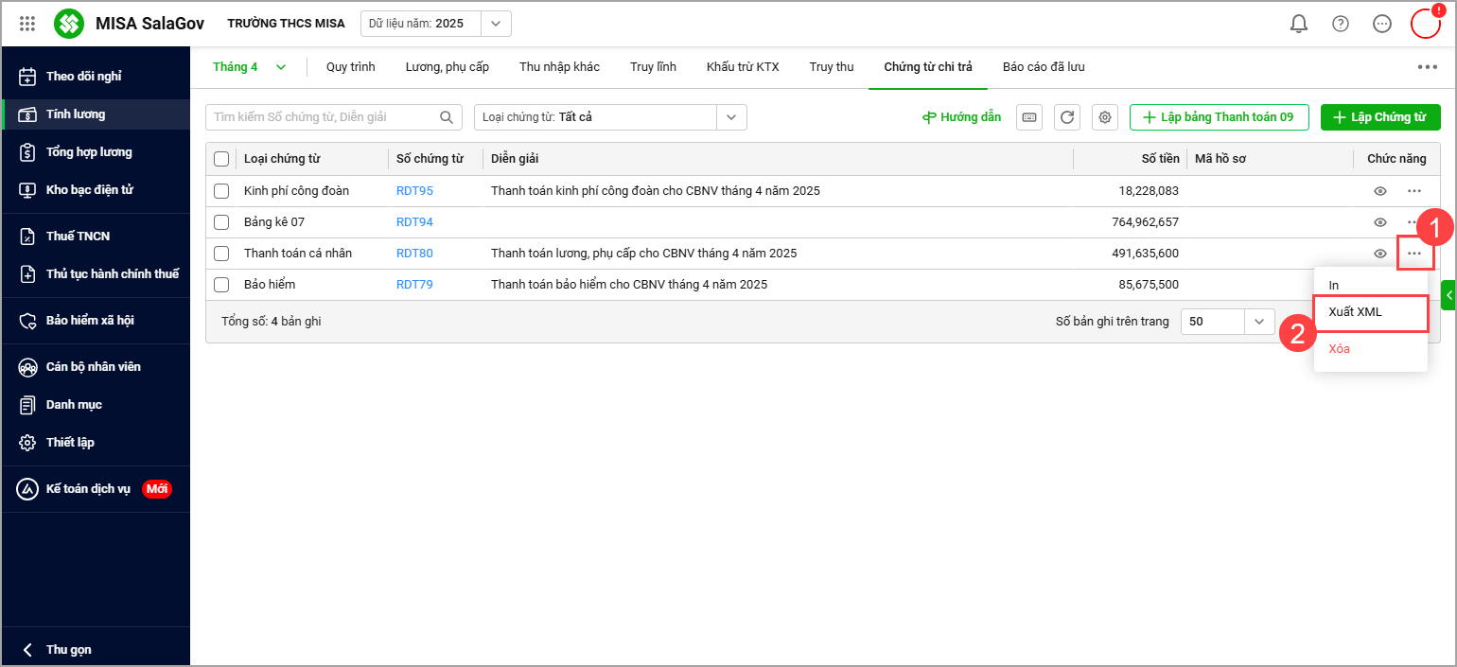Open the notifications bell

[x=1299, y=24]
